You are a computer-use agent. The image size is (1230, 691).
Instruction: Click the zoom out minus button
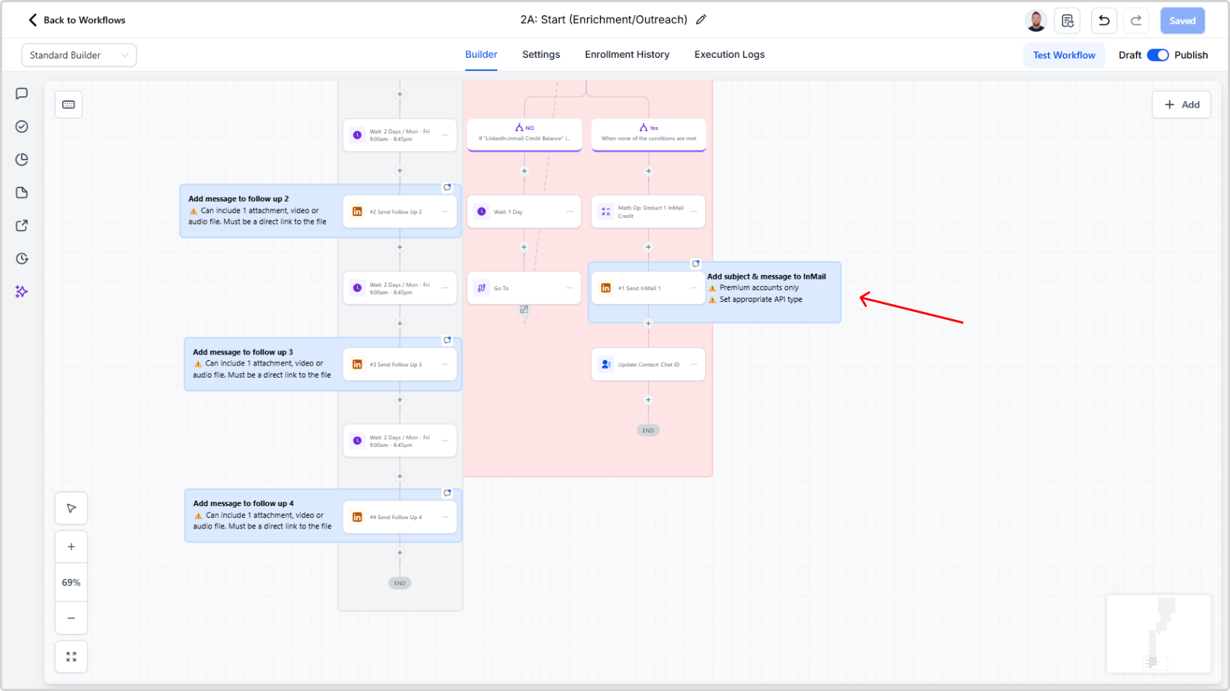click(x=72, y=618)
